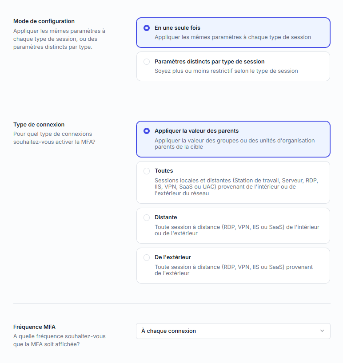The height and width of the screenshot is (363, 343).
Task: Click "Appliquer la valeur des groupes" description text
Action: click(x=235, y=143)
